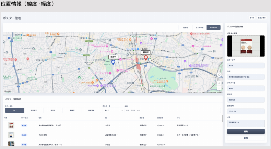This screenshot has width=271, height=149.
Task: Click the 編集 button
Action: [246, 132]
